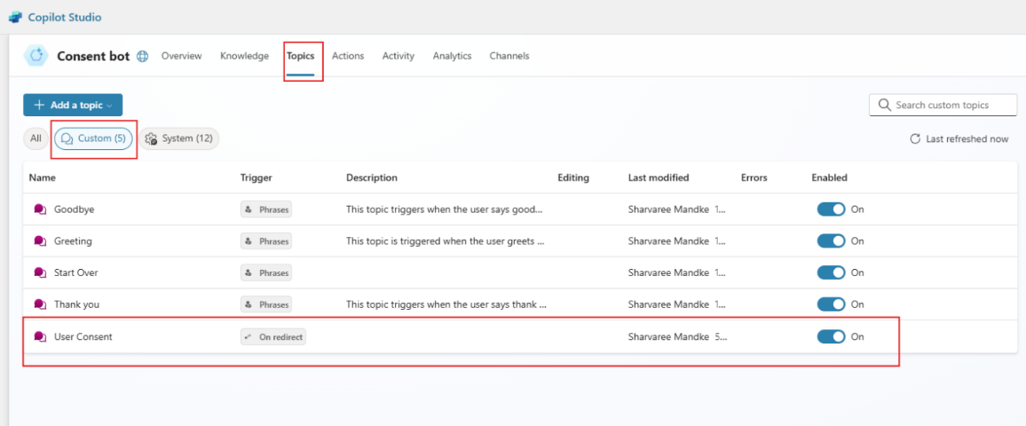
Task: Click the Greeting description text
Action: coord(446,241)
